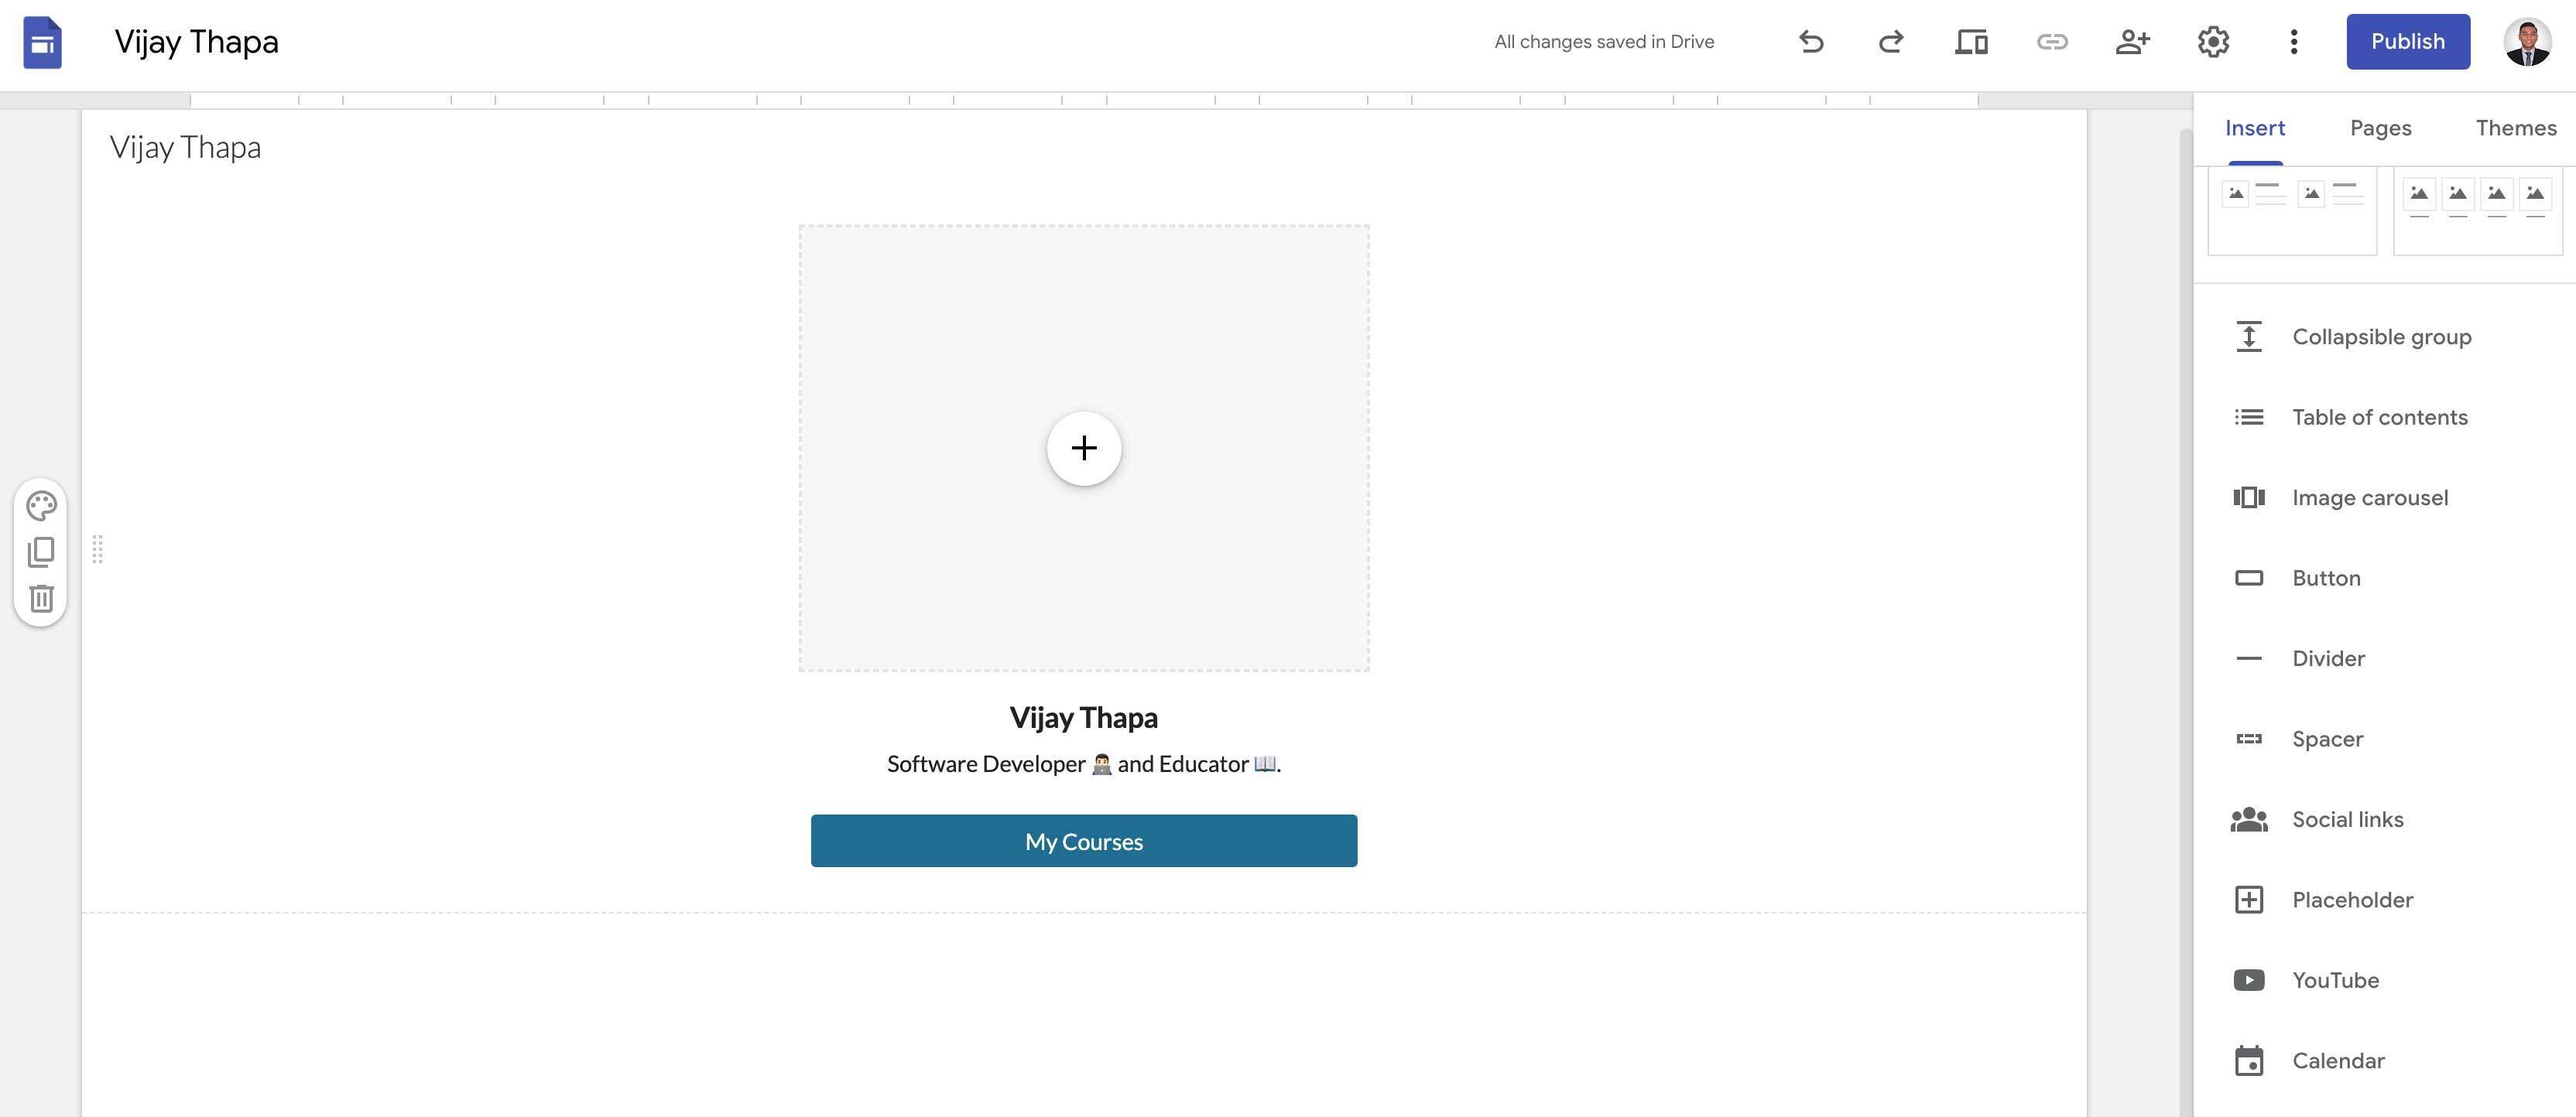Click the plus button in the image placeholder
The width and height of the screenshot is (2576, 1117).
(1084, 448)
